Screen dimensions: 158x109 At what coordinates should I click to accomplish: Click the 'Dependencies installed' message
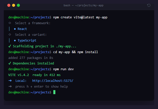33,63
